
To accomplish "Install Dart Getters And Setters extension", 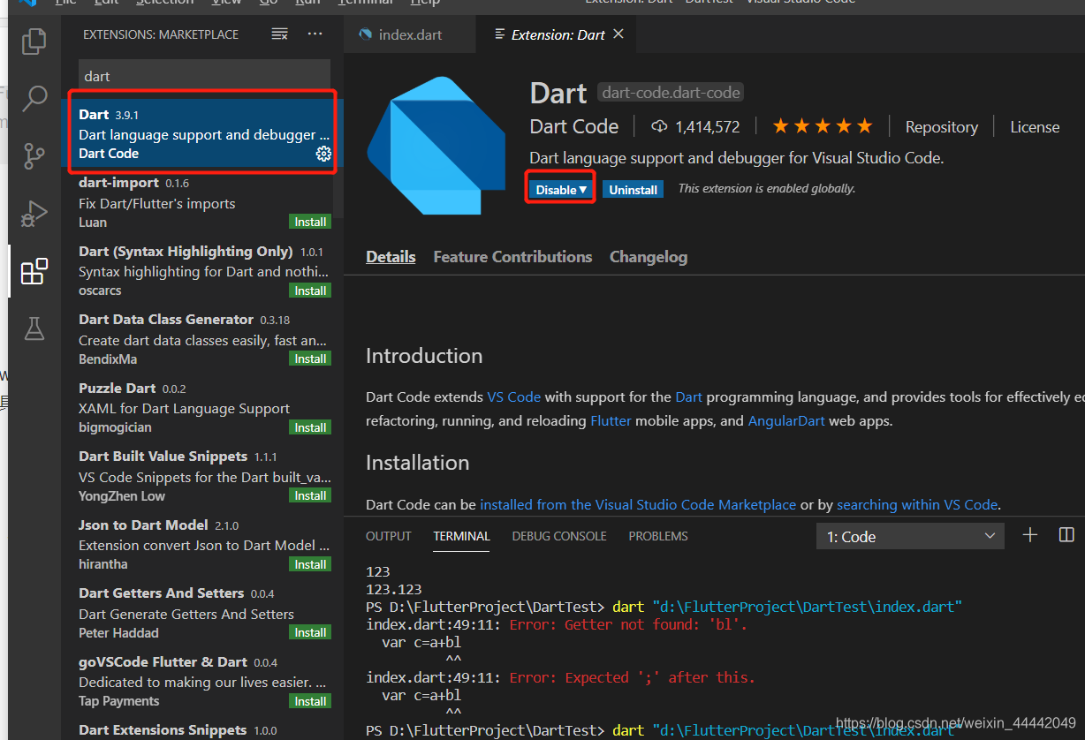I will tap(310, 632).
